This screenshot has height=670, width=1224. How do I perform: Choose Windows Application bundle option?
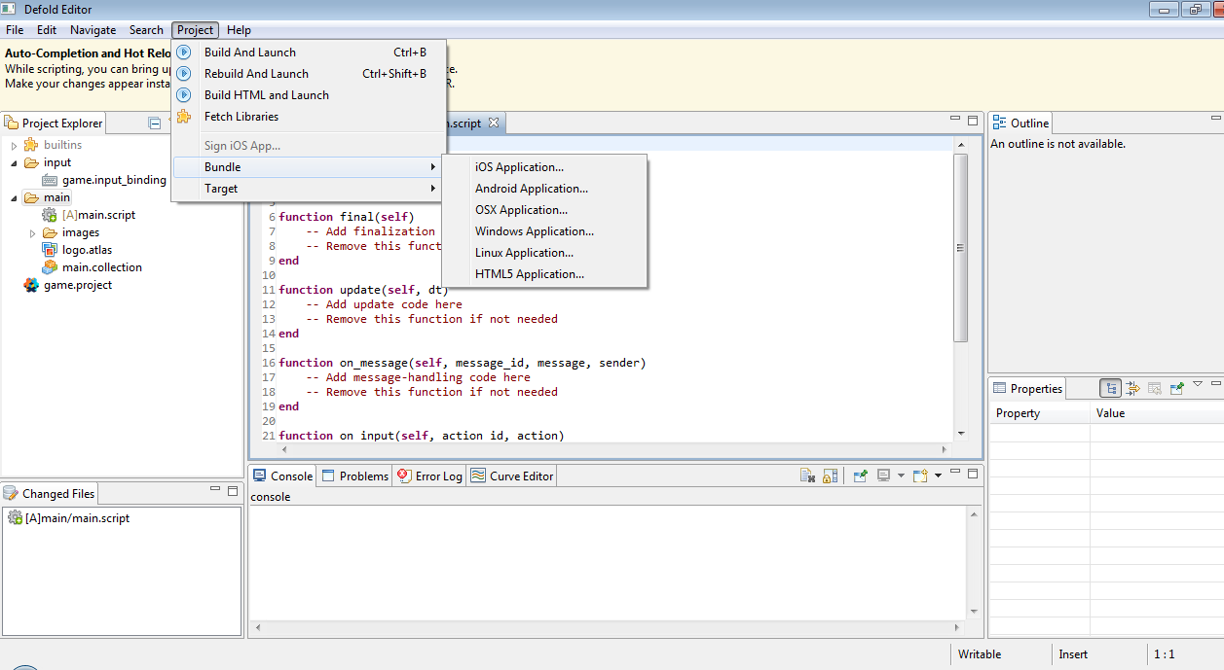(544, 231)
